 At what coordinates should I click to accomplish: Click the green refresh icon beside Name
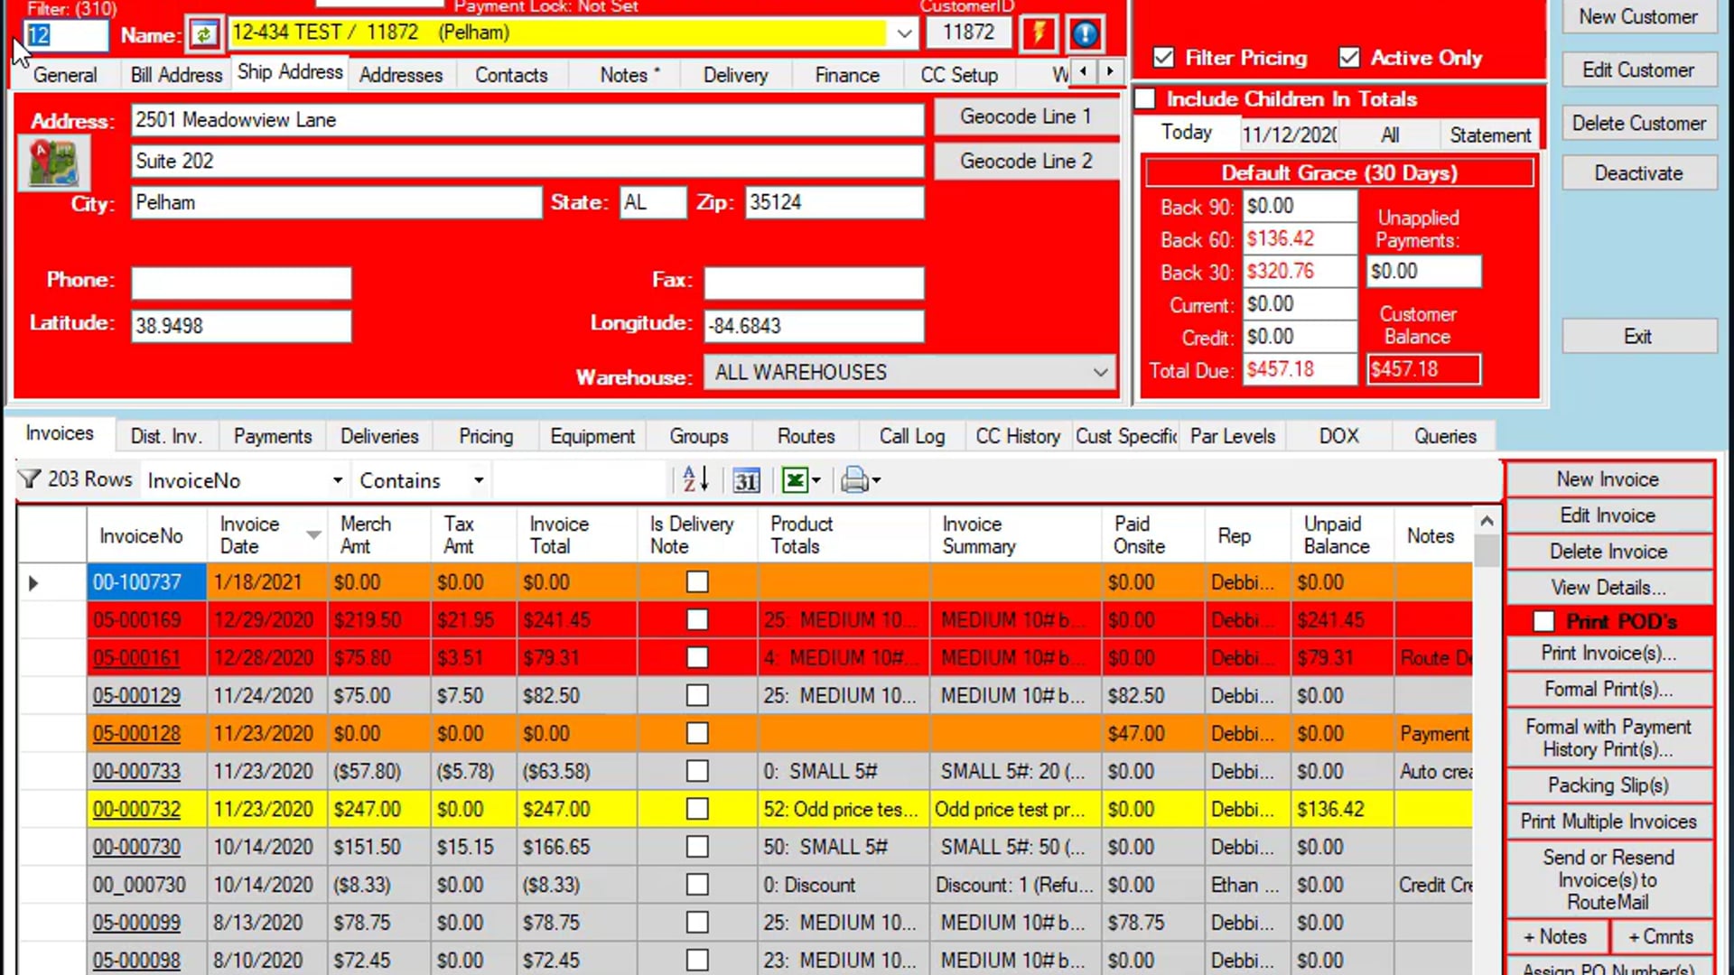coord(204,34)
